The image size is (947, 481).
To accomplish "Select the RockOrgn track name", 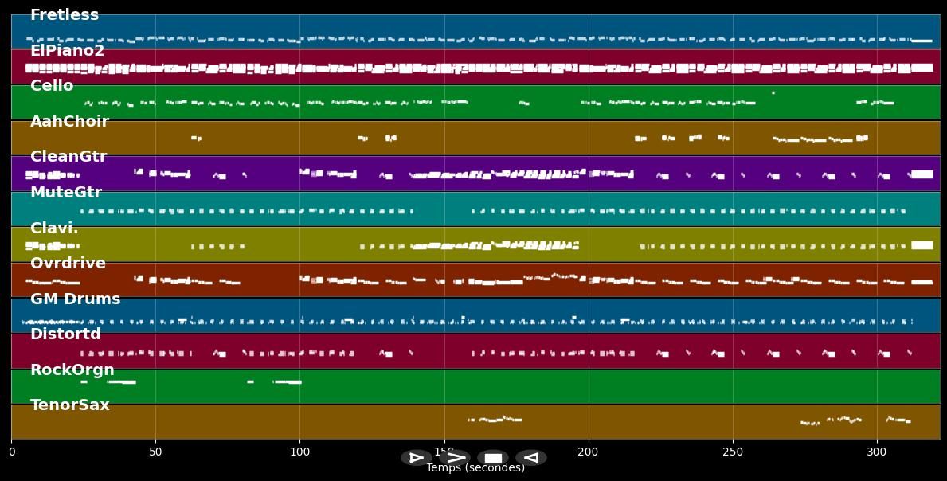I will [x=72, y=370].
